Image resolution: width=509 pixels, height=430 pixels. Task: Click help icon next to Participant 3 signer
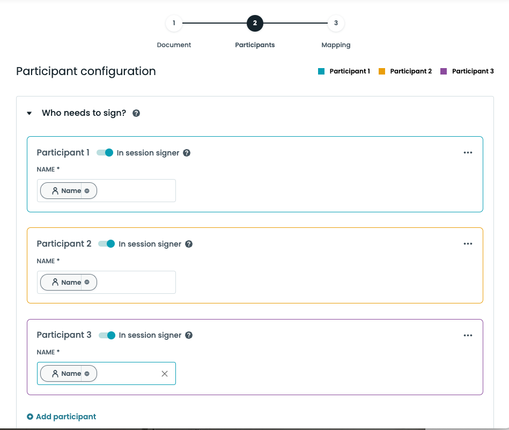(189, 335)
